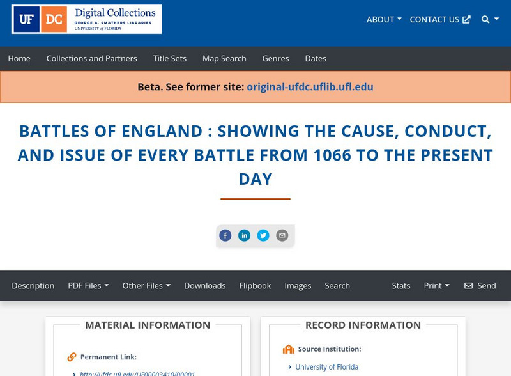Viewport: 511px width, 376px height.
Task: Open the PDF Files dropdown
Action: pyautogui.click(x=88, y=286)
